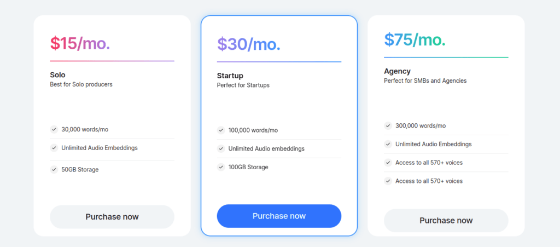Viewport: 560px width, 247px height.
Task: Click checkmark icon beside 100,000 words/mo
Action: pos(221,130)
